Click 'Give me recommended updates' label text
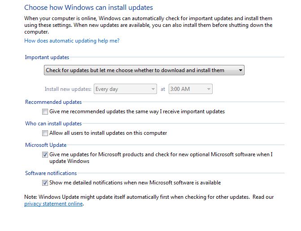301x231 pixels. tap(137, 111)
